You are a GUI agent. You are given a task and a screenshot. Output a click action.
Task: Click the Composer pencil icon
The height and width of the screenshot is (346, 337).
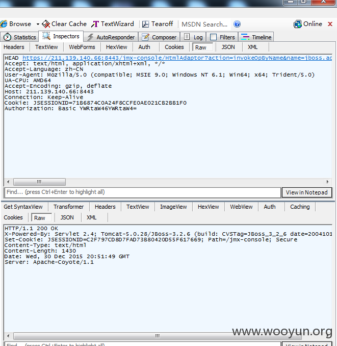tap(145, 37)
